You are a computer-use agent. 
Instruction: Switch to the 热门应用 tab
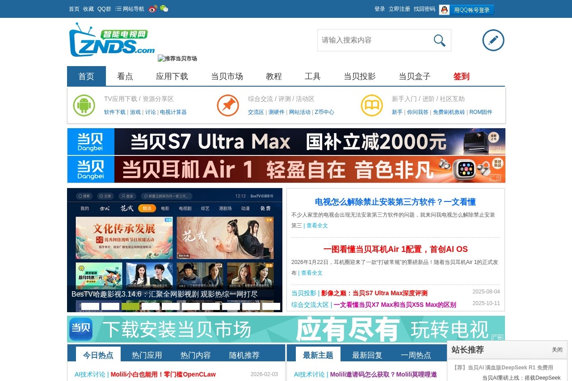pyautogui.click(x=147, y=355)
